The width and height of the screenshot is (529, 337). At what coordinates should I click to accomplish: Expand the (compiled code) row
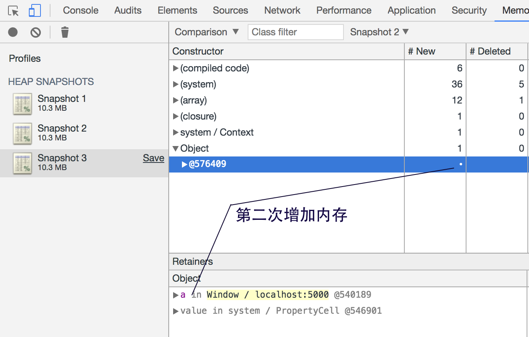click(176, 68)
